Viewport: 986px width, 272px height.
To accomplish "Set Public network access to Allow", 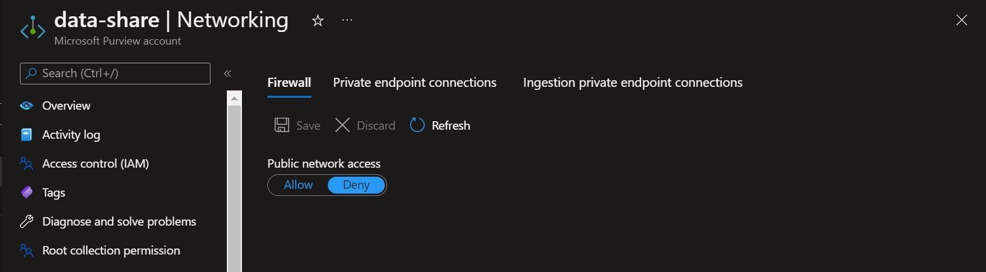I will point(298,185).
